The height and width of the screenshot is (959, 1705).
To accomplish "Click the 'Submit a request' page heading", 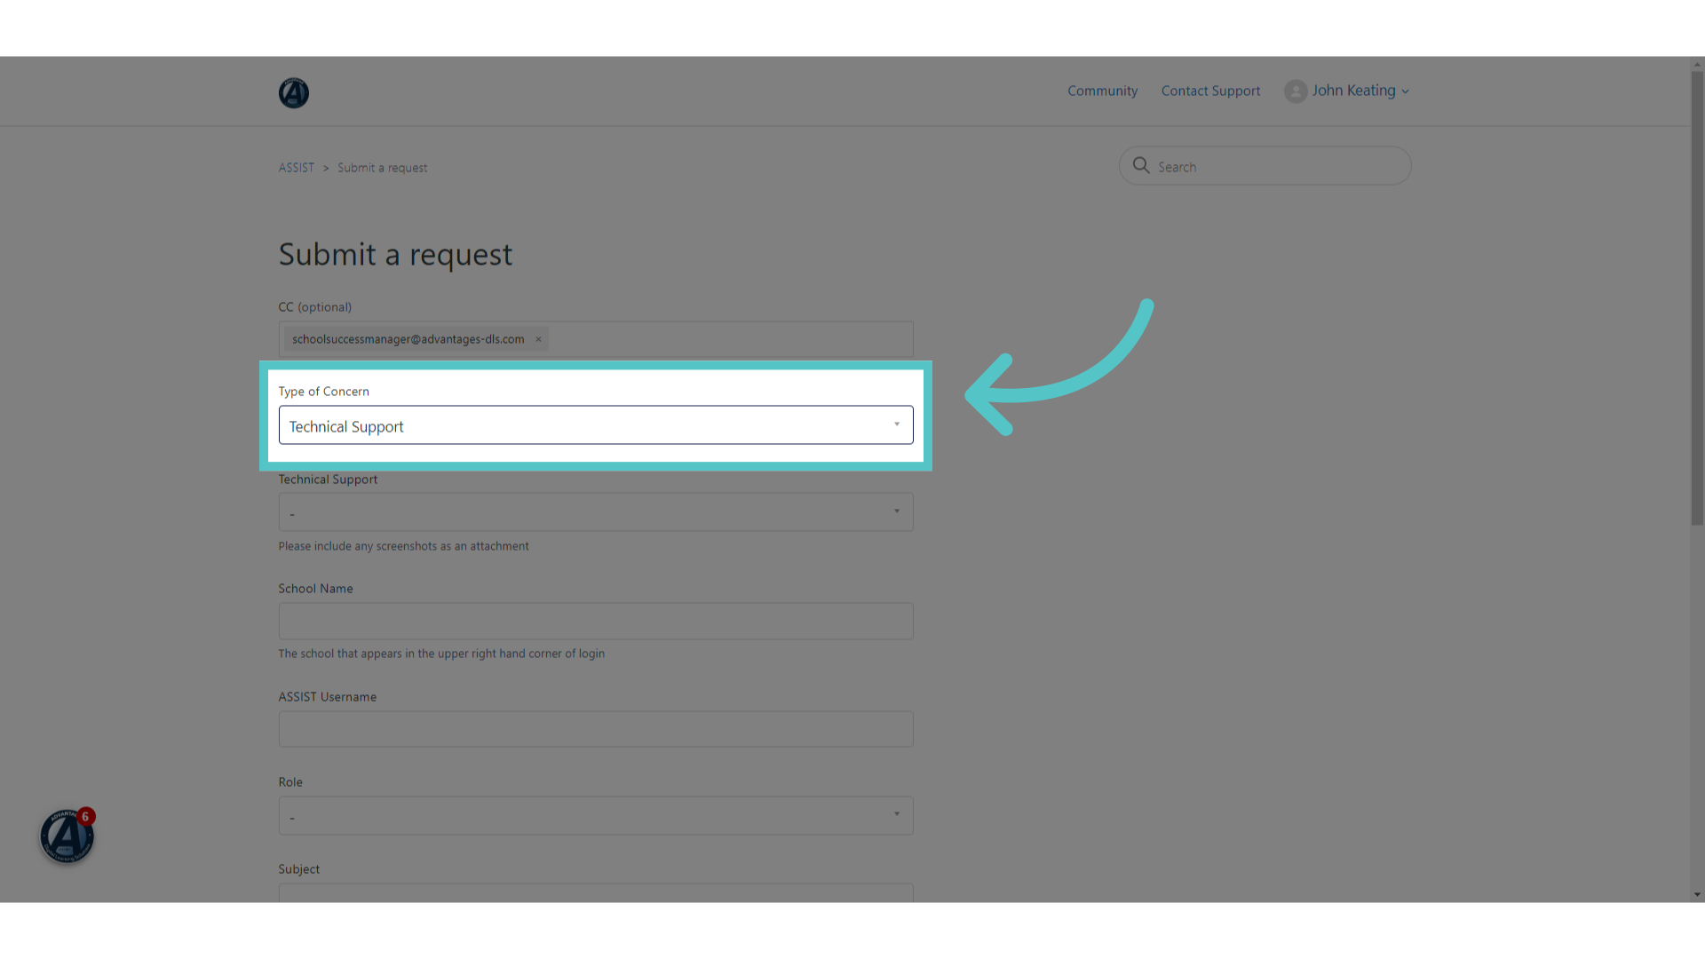I will click(395, 255).
